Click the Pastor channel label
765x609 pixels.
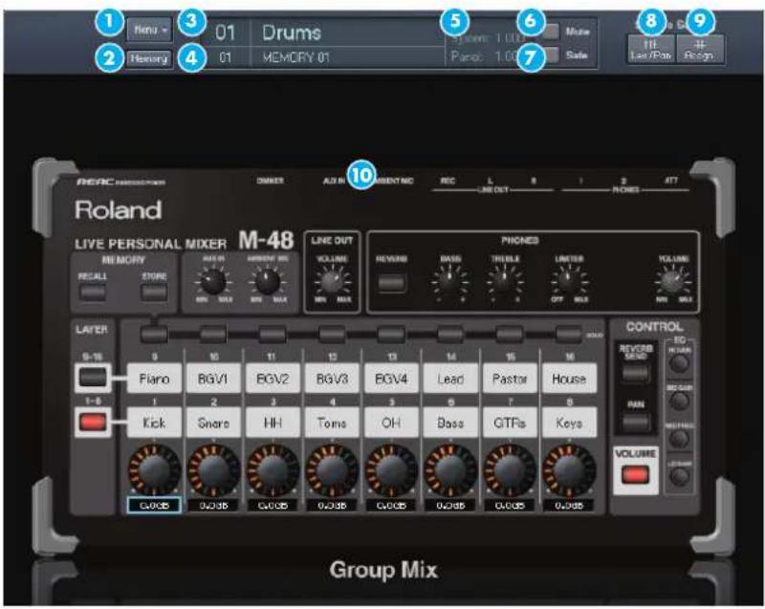point(510,378)
